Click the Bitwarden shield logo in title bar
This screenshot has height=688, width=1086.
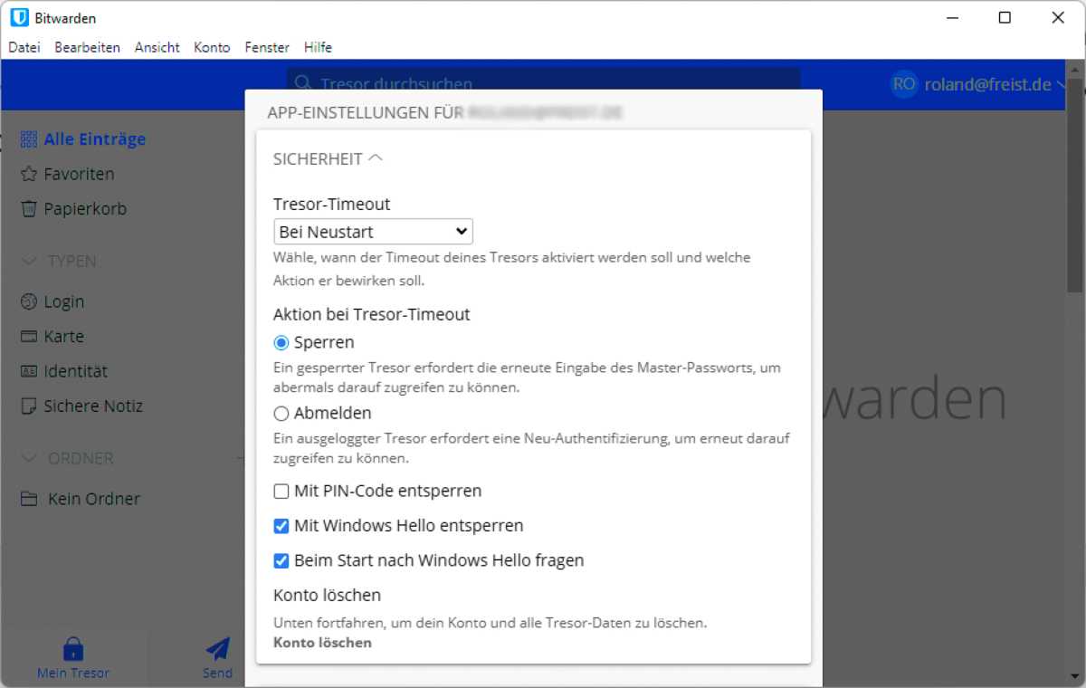19,18
